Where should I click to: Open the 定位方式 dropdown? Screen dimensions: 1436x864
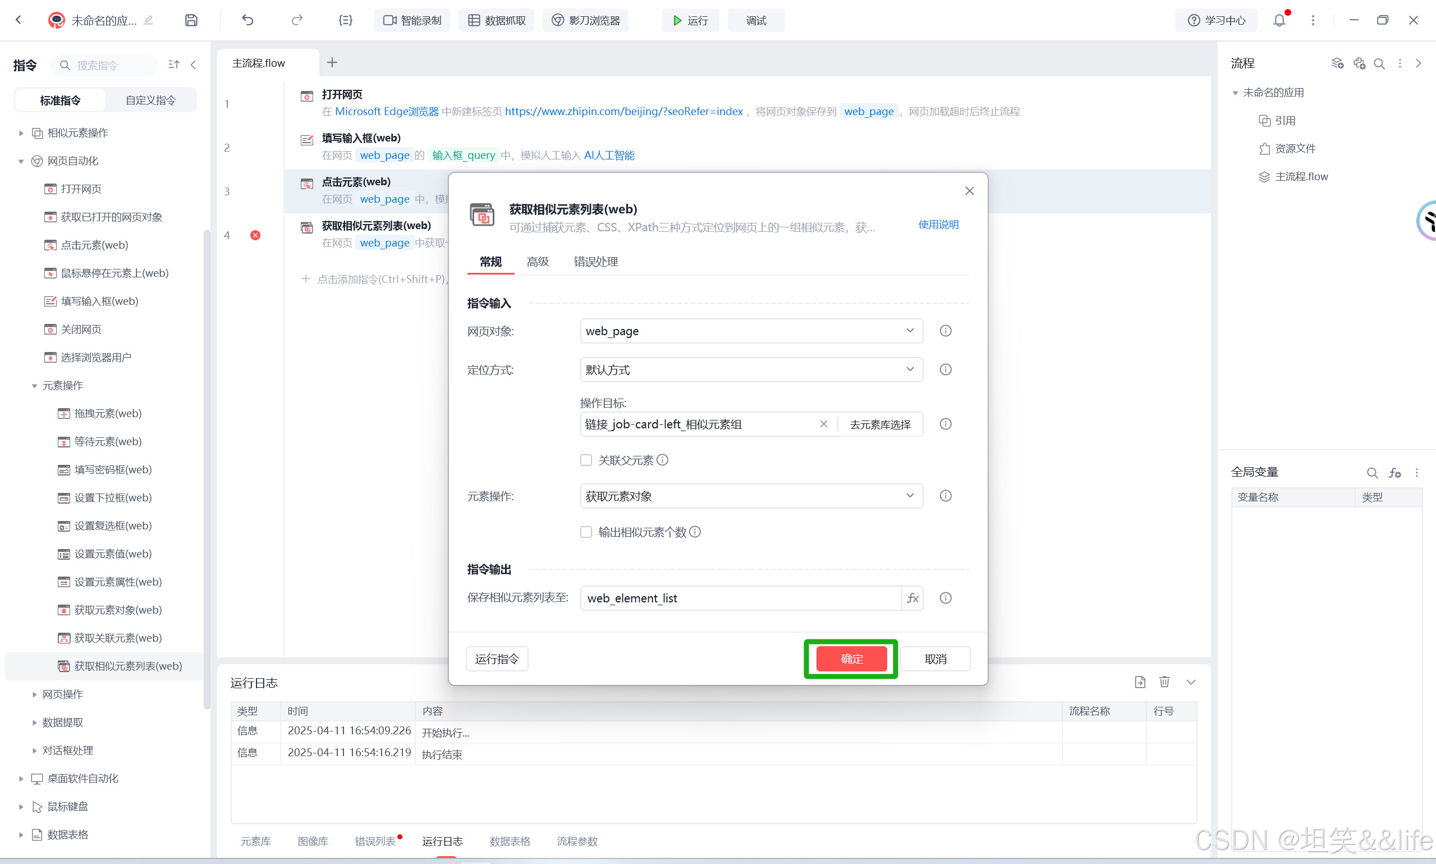click(751, 370)
